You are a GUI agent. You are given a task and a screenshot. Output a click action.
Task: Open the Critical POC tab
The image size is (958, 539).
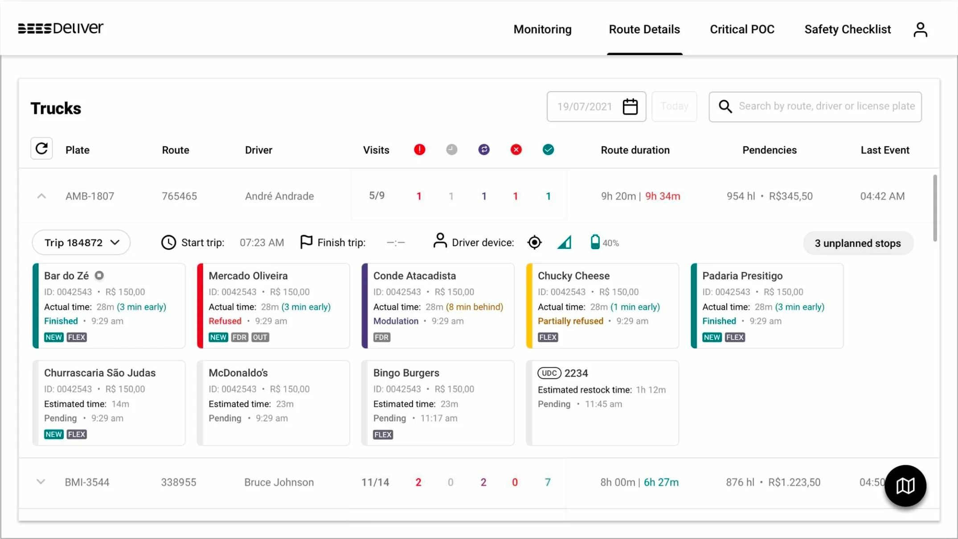click(x=742, y=29)
